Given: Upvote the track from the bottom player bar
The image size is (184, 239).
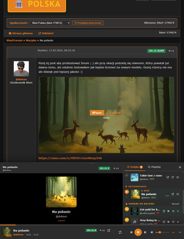Looking at the screenshot, I should click(102, 230).
